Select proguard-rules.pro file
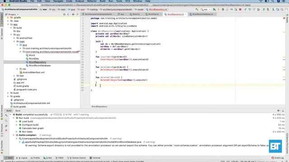289x162 pixels. tap(27, 90)
